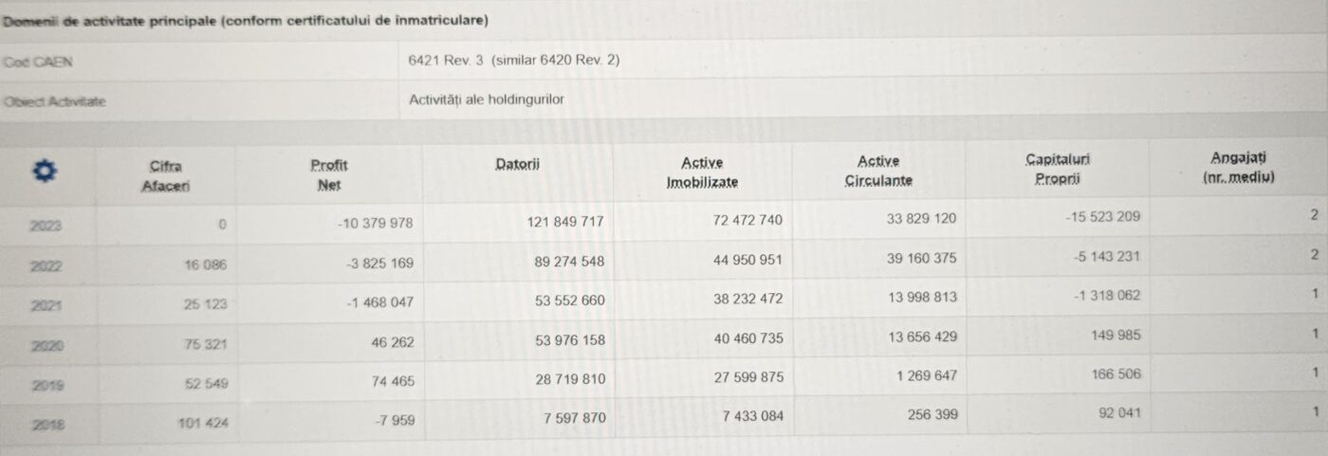Open the Capitaluri Proprii column header
This screenshot has width=1328, height=456.
tap(1058, 170)
